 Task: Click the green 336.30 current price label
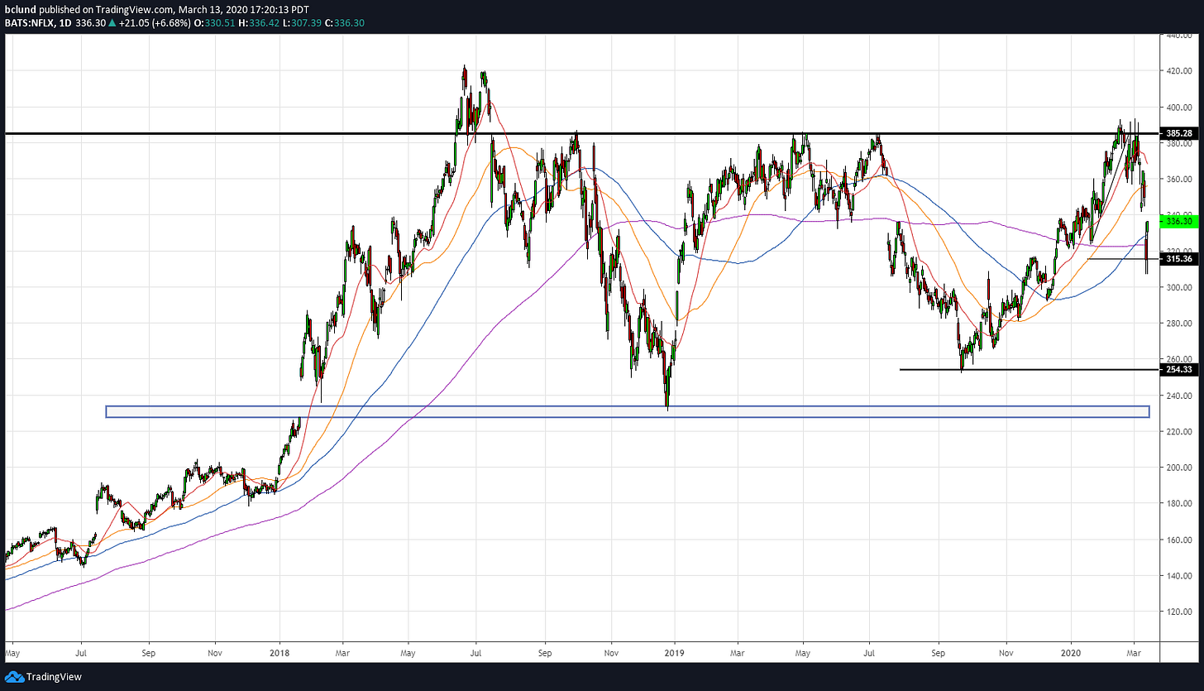[x=1178, y=222]
